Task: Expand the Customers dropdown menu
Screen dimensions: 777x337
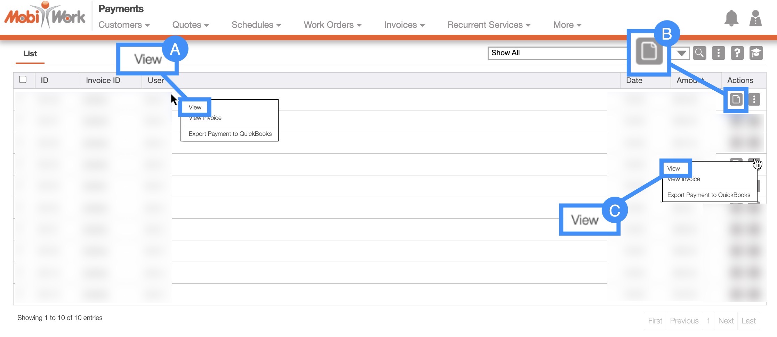Action: click(x=124, y=25)
